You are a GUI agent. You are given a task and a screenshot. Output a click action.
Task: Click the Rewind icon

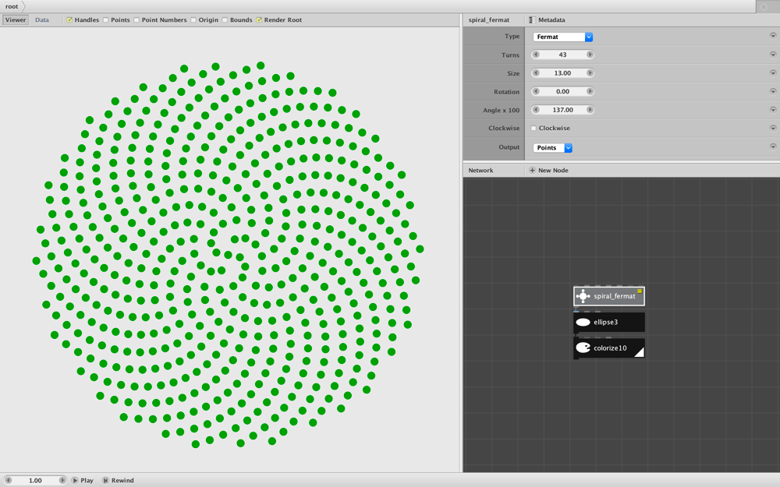coord(105,480)
